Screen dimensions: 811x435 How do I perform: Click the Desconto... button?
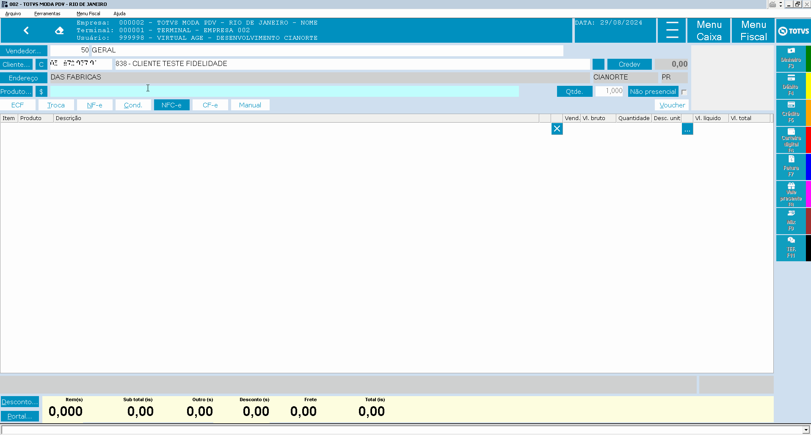point(19,402)
